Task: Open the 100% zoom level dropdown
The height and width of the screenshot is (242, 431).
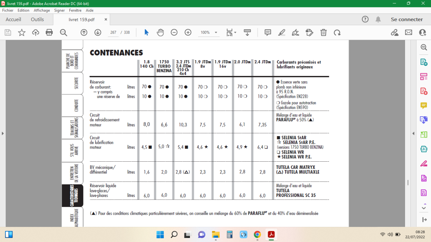Action: pos(208,33)
